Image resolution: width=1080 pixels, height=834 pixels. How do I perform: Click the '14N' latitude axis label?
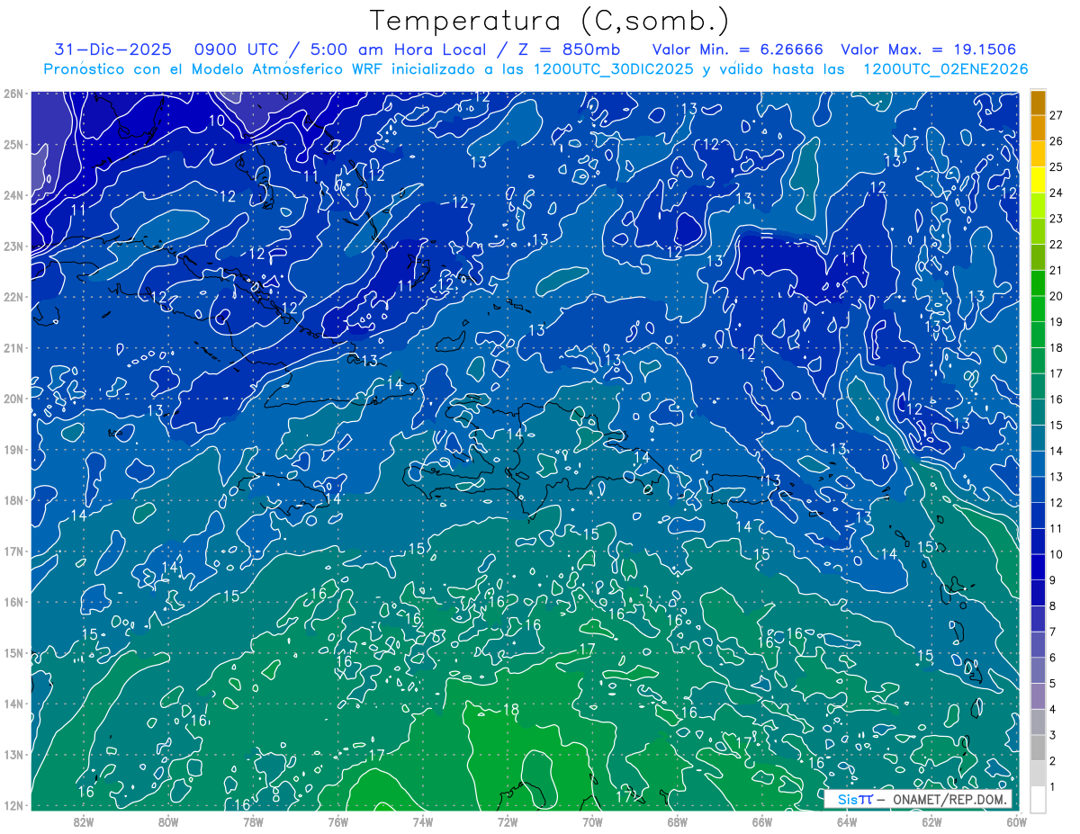(x=13, y=704)
